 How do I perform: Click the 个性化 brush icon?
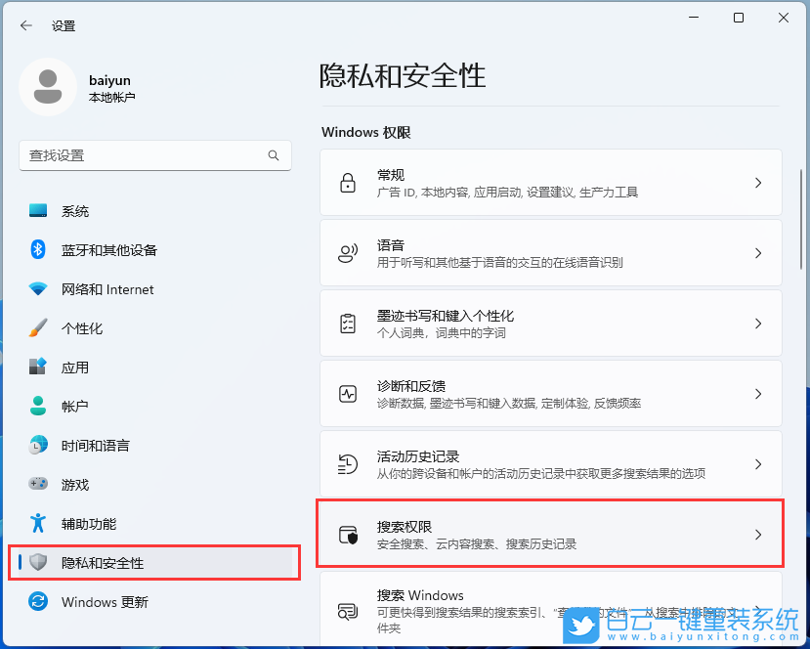pyautogui.click(x=37, y=327)
